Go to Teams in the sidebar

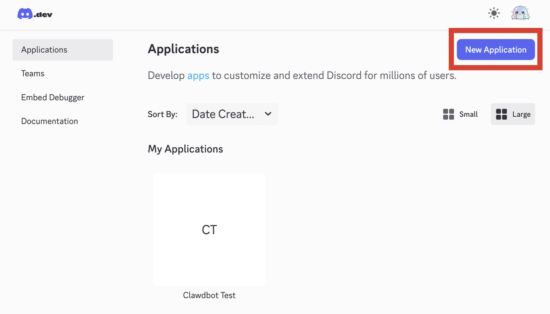click(x=33, y=74)
